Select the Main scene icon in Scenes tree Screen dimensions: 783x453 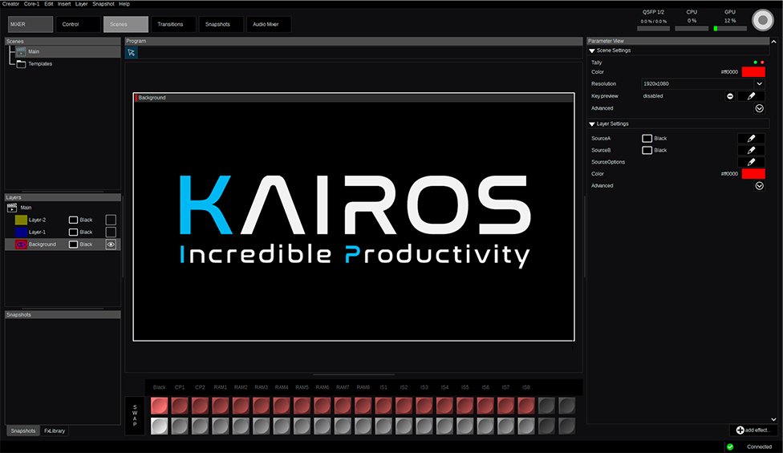[x=21, y=51]
